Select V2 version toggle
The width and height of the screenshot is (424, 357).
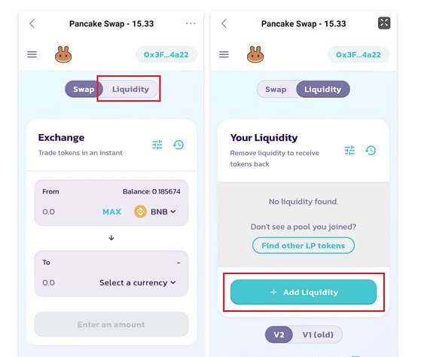coord(279,334)
